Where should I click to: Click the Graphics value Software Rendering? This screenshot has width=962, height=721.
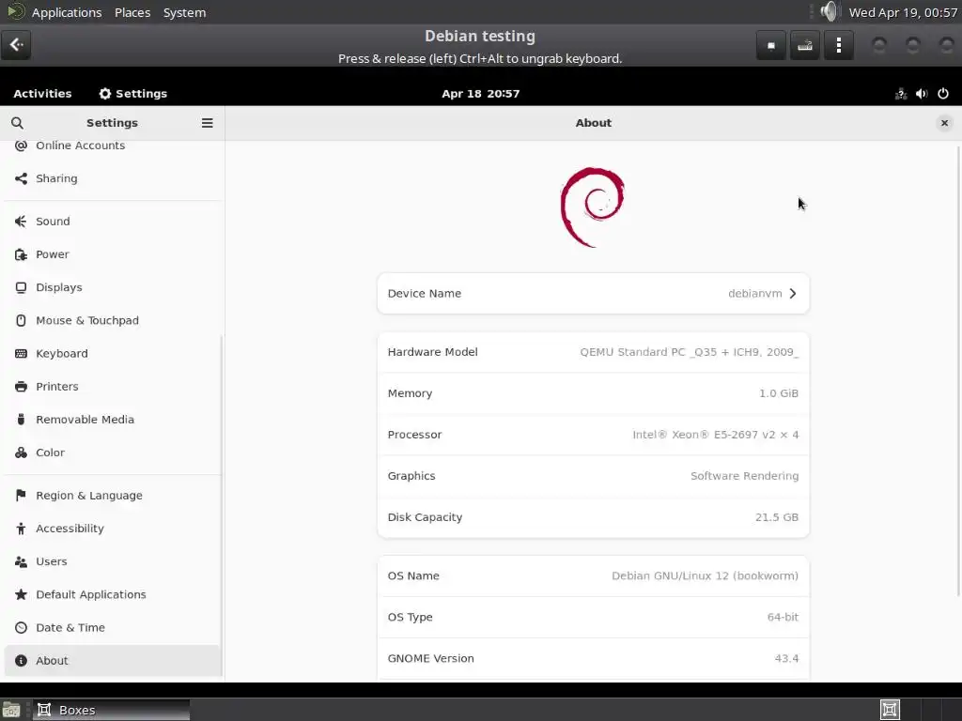point(744,476)
